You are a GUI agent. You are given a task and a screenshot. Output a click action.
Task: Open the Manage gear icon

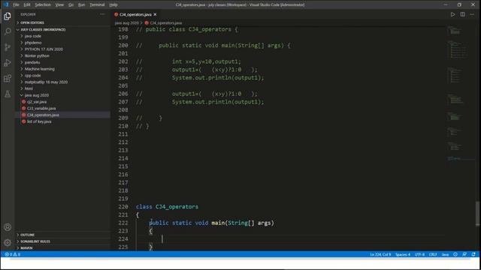click(x=8, y=243)
